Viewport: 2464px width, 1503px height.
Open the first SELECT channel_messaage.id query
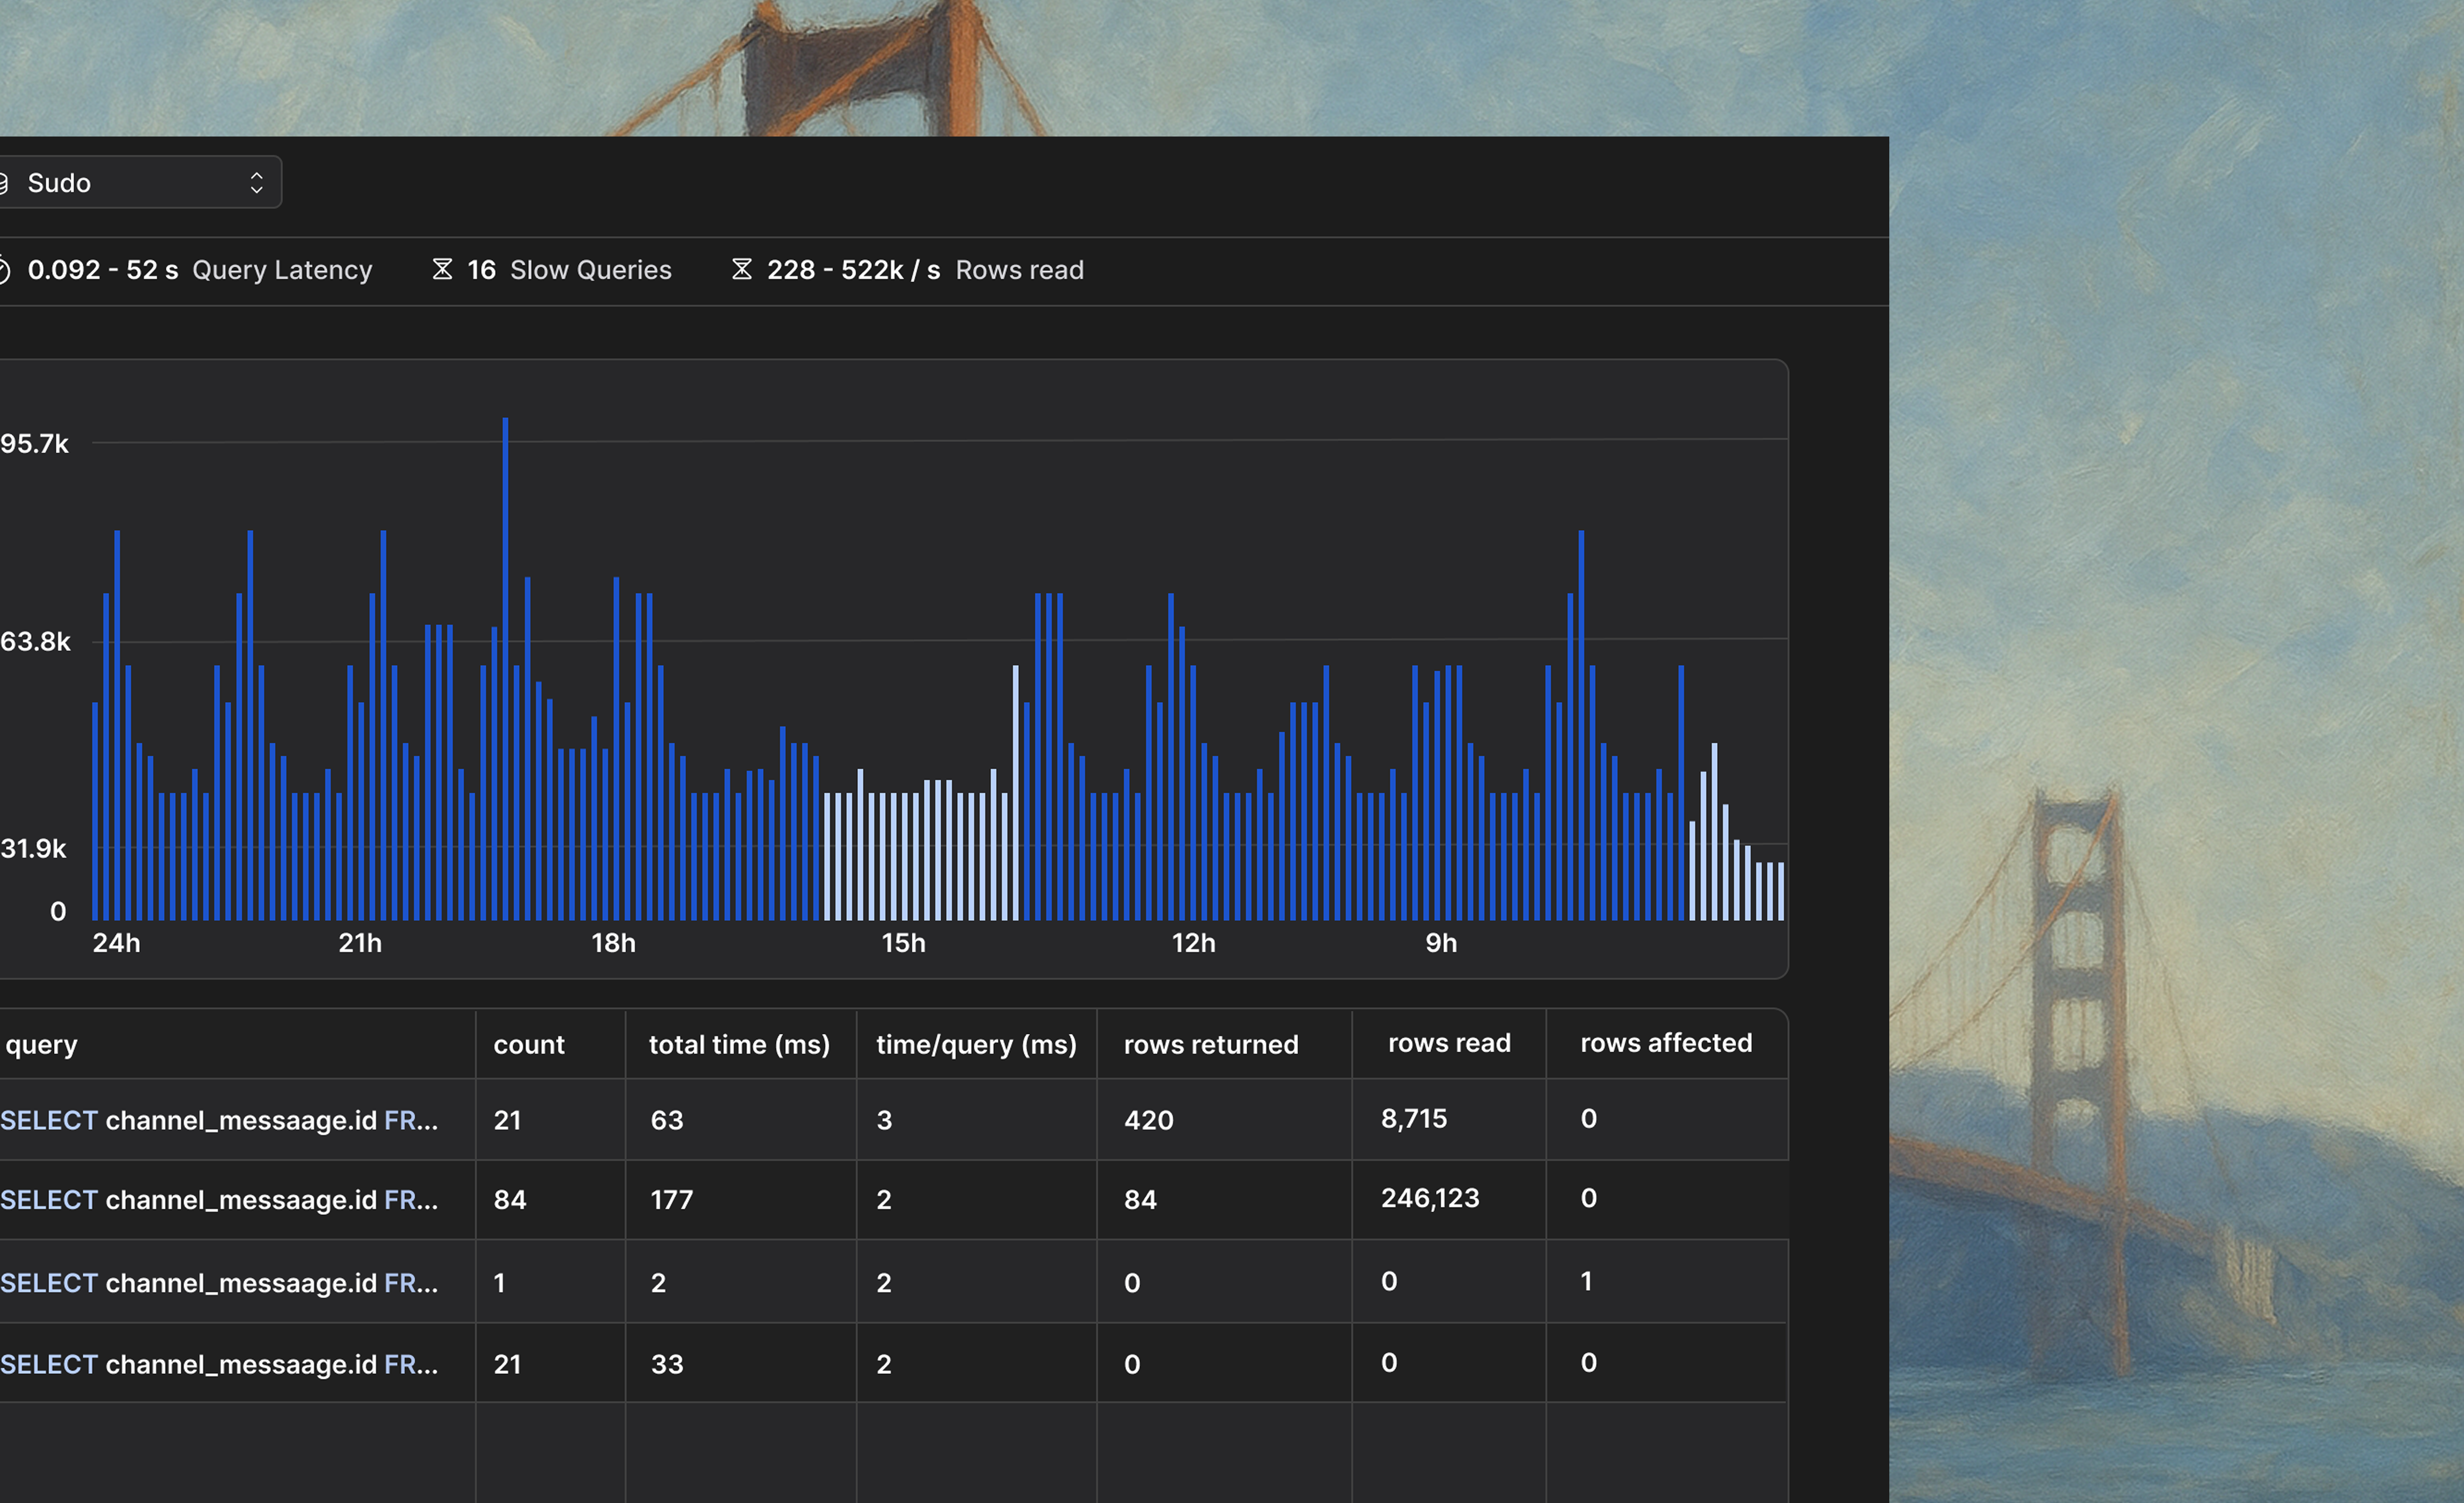219,1120
